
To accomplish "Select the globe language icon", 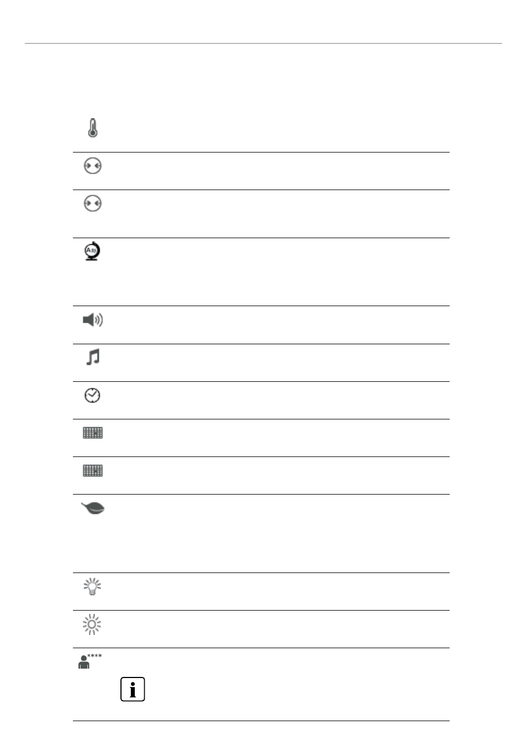I will point(92,251).
